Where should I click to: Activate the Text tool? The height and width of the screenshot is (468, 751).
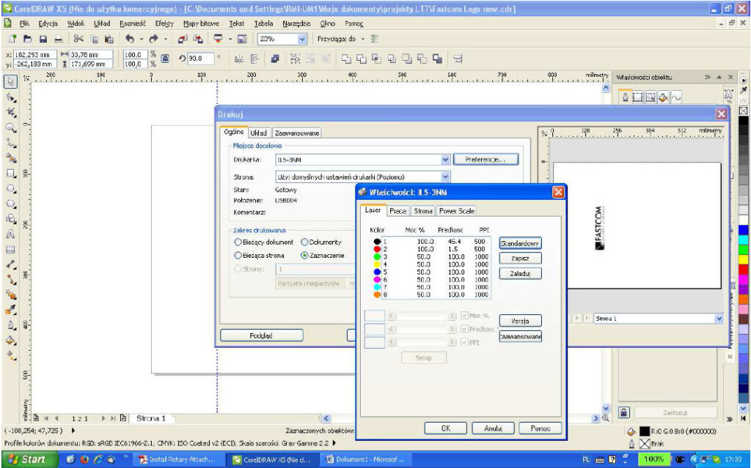[11, 234]
